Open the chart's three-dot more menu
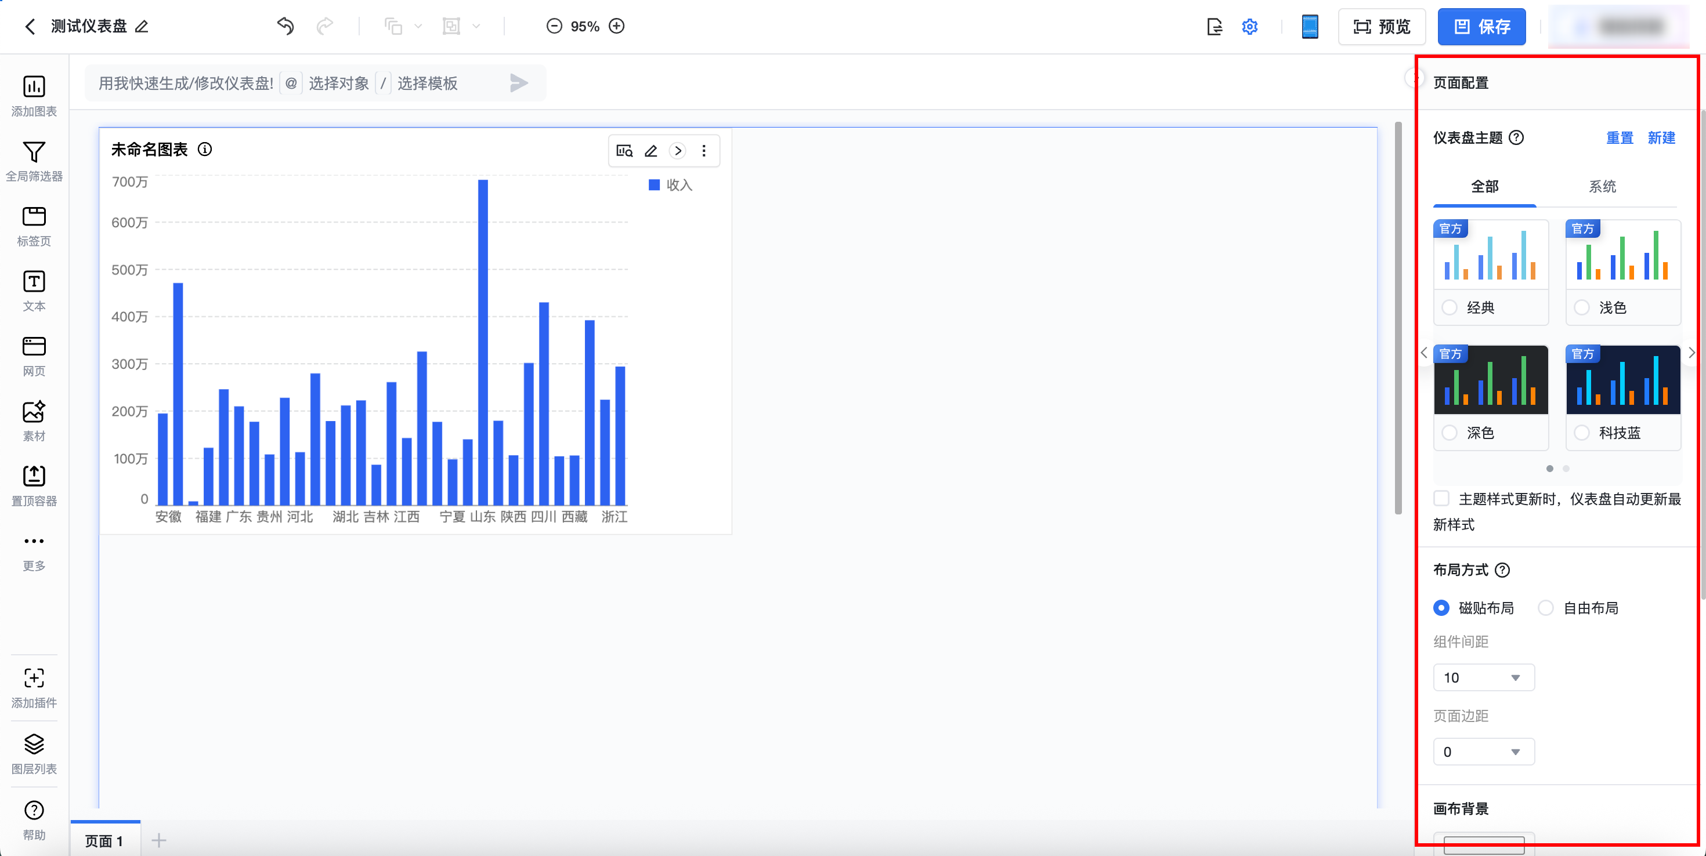This screenshot has width=1706, height=856. pyautogui.click(x=703, y=151)
